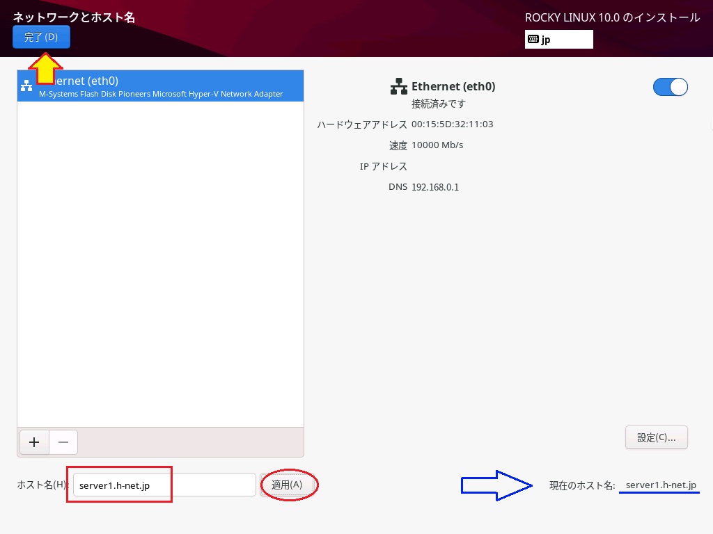The width and height of the screenshot is (713, 534).
Task: Click hardware address 00:15:5D:32:11:03
Action: tap(452, 124)
